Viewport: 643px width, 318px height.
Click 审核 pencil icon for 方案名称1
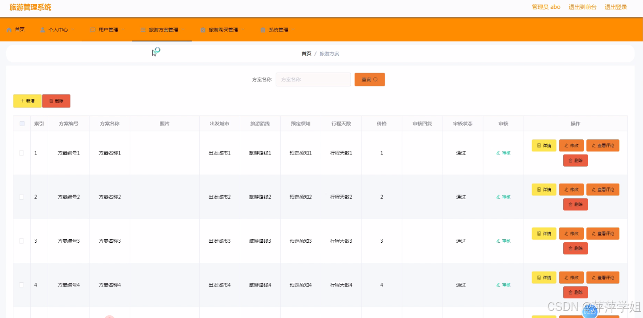click(498, 153)
